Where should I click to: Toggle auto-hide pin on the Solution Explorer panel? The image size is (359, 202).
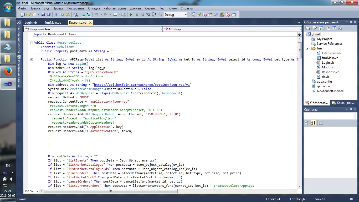point(351,22)
